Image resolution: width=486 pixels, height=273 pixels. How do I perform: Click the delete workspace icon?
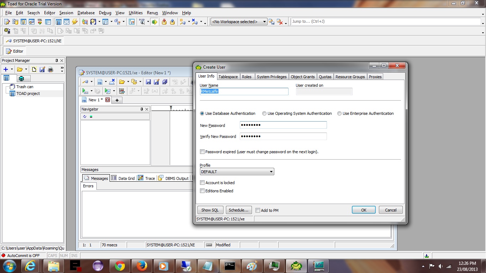click(280, 22)
